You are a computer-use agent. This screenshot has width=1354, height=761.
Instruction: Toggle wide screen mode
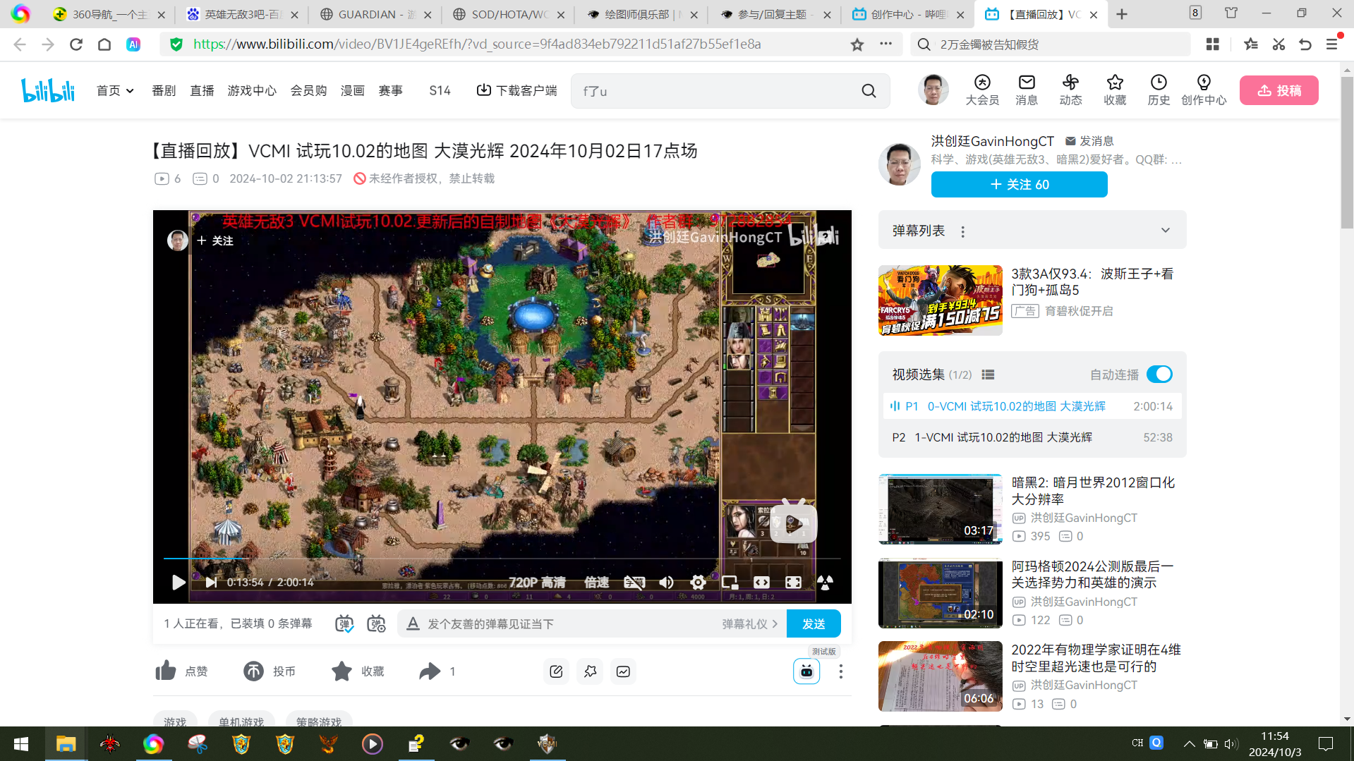click(761, 583)
